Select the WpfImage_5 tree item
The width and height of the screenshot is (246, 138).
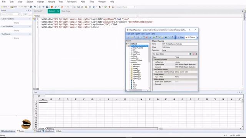(137, 79)
